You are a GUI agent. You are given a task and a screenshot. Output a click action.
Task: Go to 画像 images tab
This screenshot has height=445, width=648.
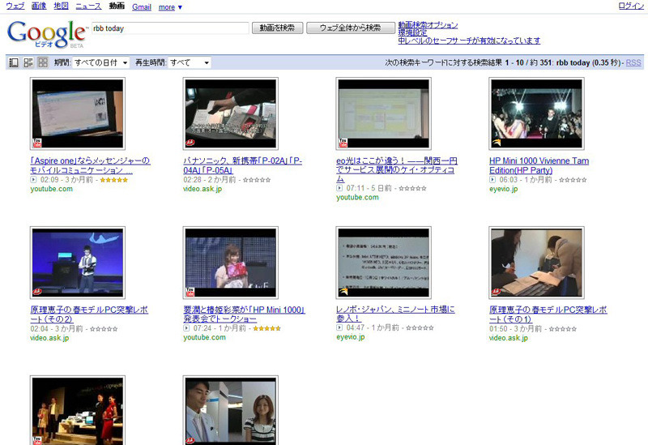(x=39, y=6)
